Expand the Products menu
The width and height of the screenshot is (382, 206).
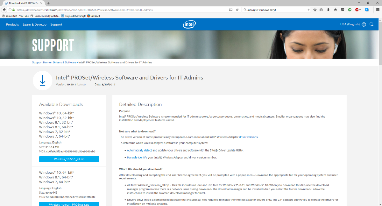tap(12, 24)
